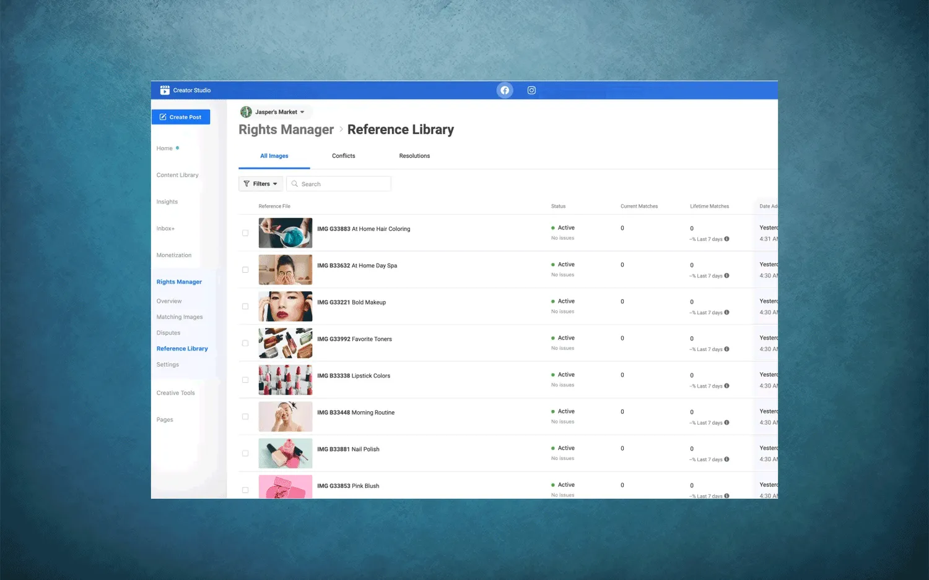This screenshot has width=929, height=580.
Task: Open Disputes in the sidebar
Action: click(x=168, y=333)
